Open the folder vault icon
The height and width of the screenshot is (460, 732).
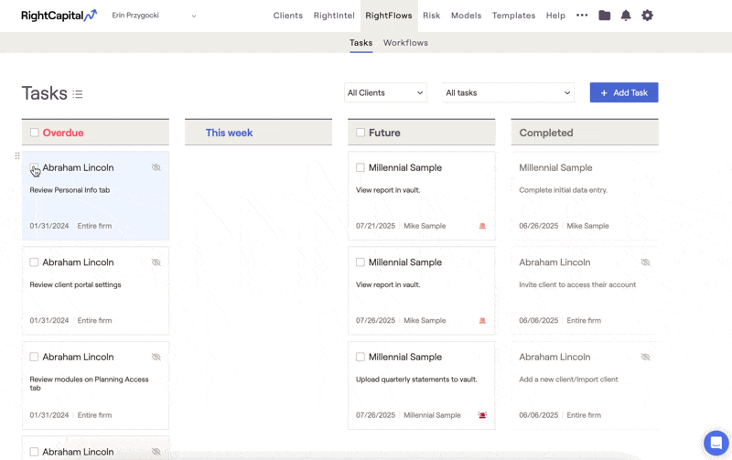point(604,16)
